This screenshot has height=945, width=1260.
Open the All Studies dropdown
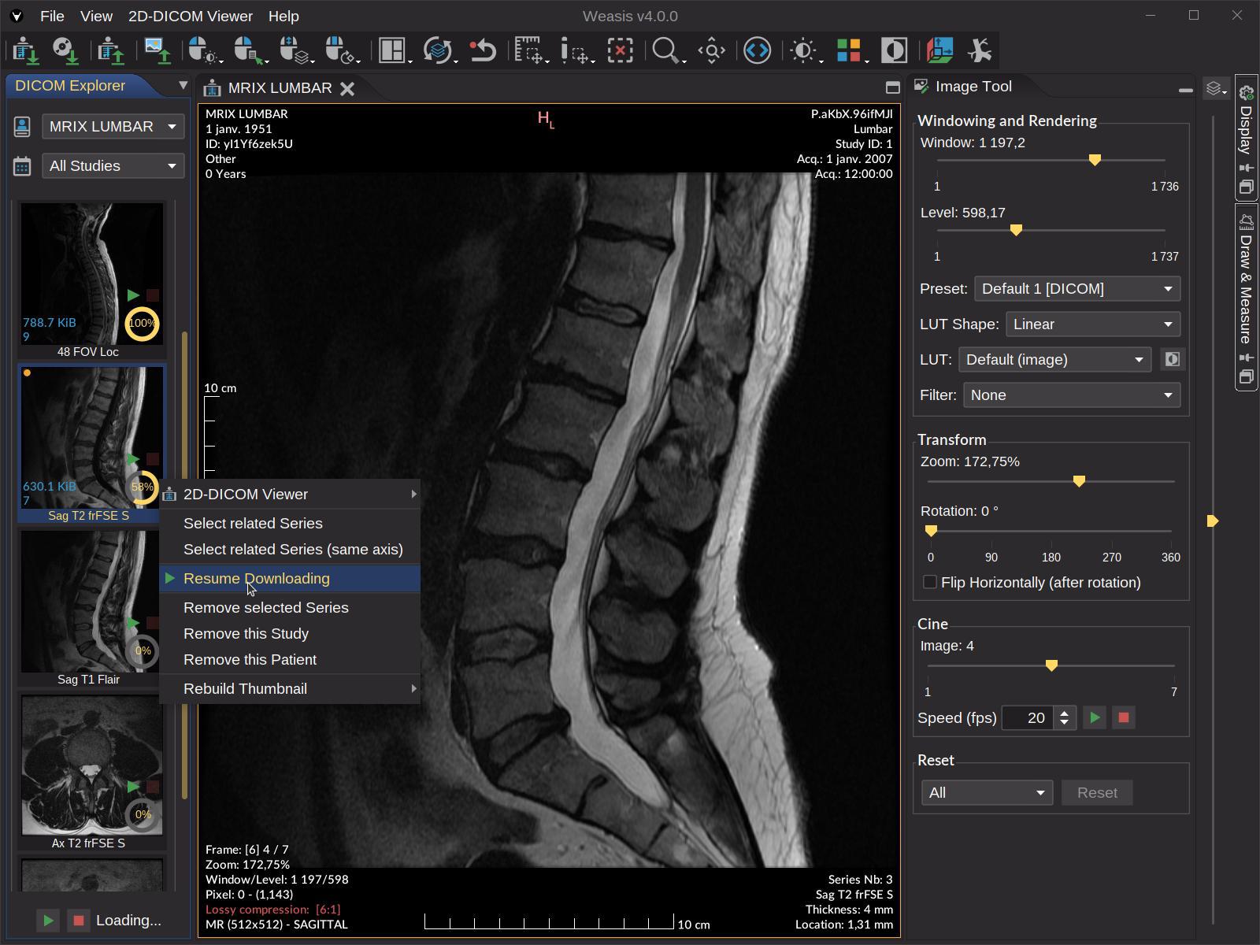(x=113, y=165)
